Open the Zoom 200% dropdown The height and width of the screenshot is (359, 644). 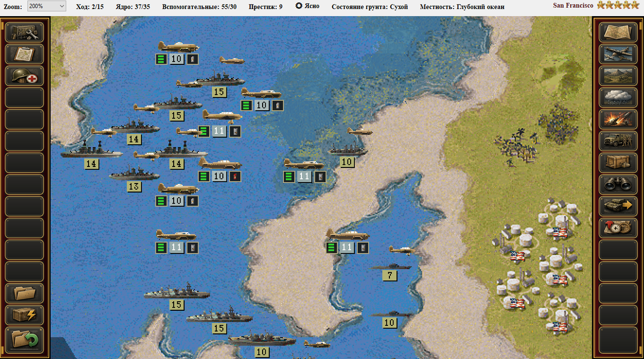46,6
